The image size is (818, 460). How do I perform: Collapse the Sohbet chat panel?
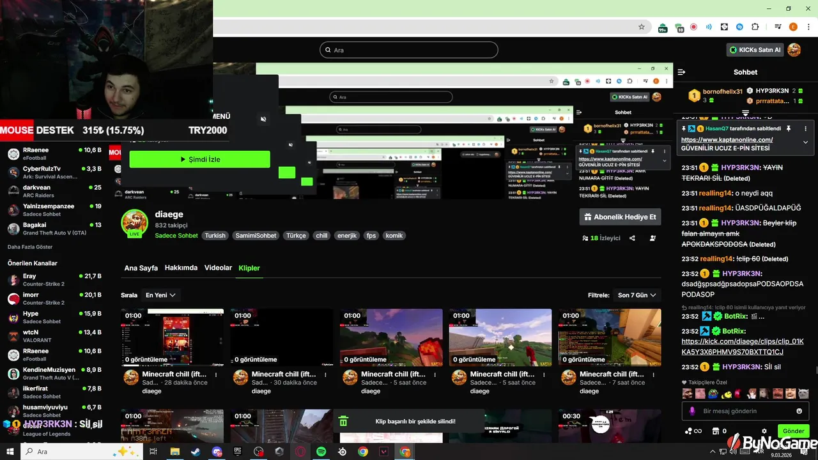coord(682,72)
